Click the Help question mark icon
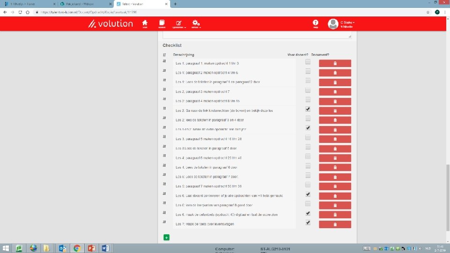Viewport: 450px width, 253px height. pos(315,23)
